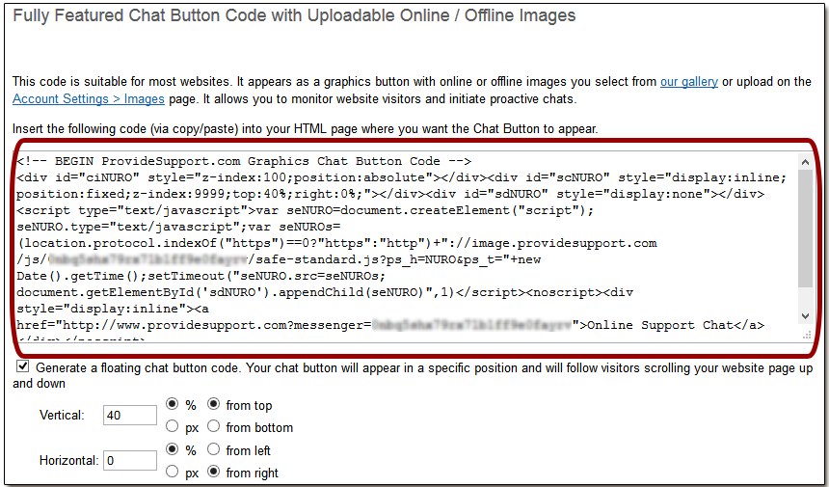Open Account Settings > Images link
Screen dimensions: 829x487
[x=89, y=99]
